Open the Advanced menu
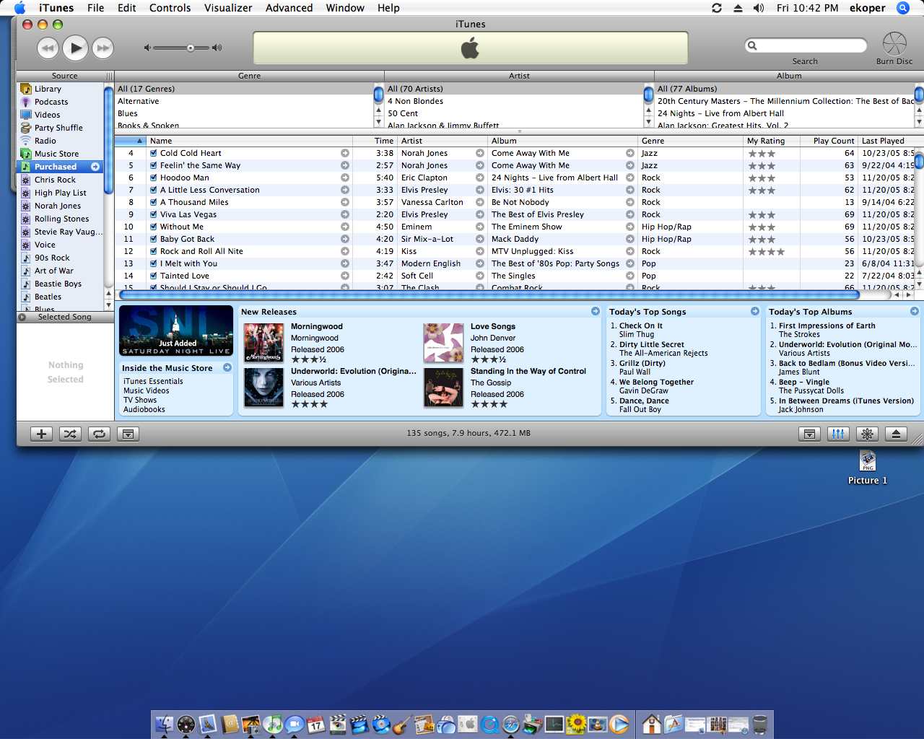Image resolution: width=924 pixels, height=739 pixels. (289, 8)
